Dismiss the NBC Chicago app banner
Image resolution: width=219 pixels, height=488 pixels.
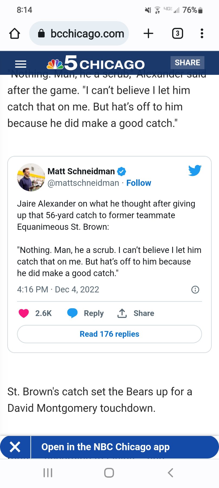pos(15,447)
